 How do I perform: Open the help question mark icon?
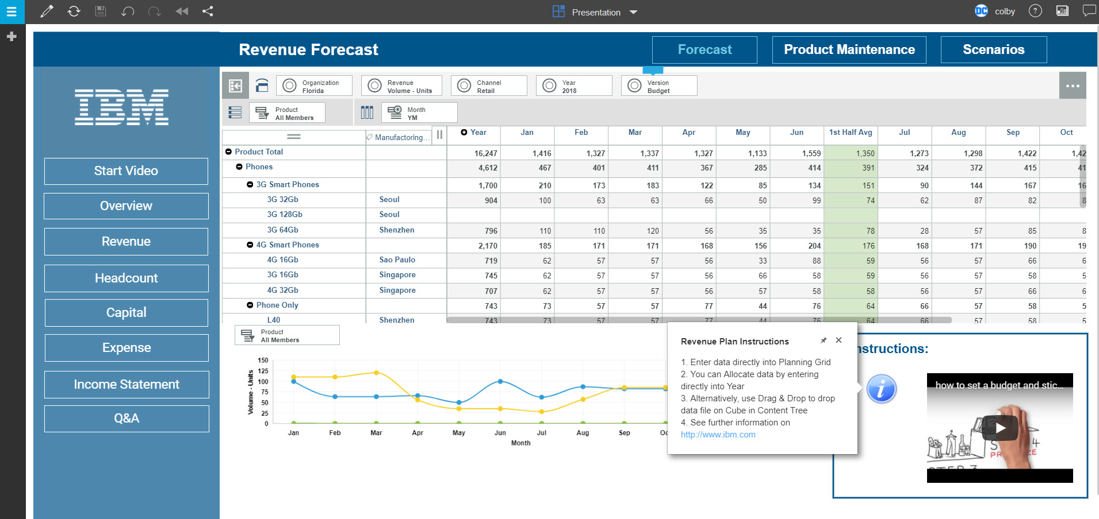click(x=1035, y=11)
